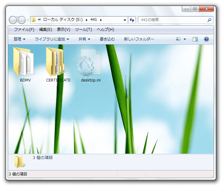This screenshot has width=223, height=187.
Task: Click the refresh button beside address bar
Action: [132, 20]
